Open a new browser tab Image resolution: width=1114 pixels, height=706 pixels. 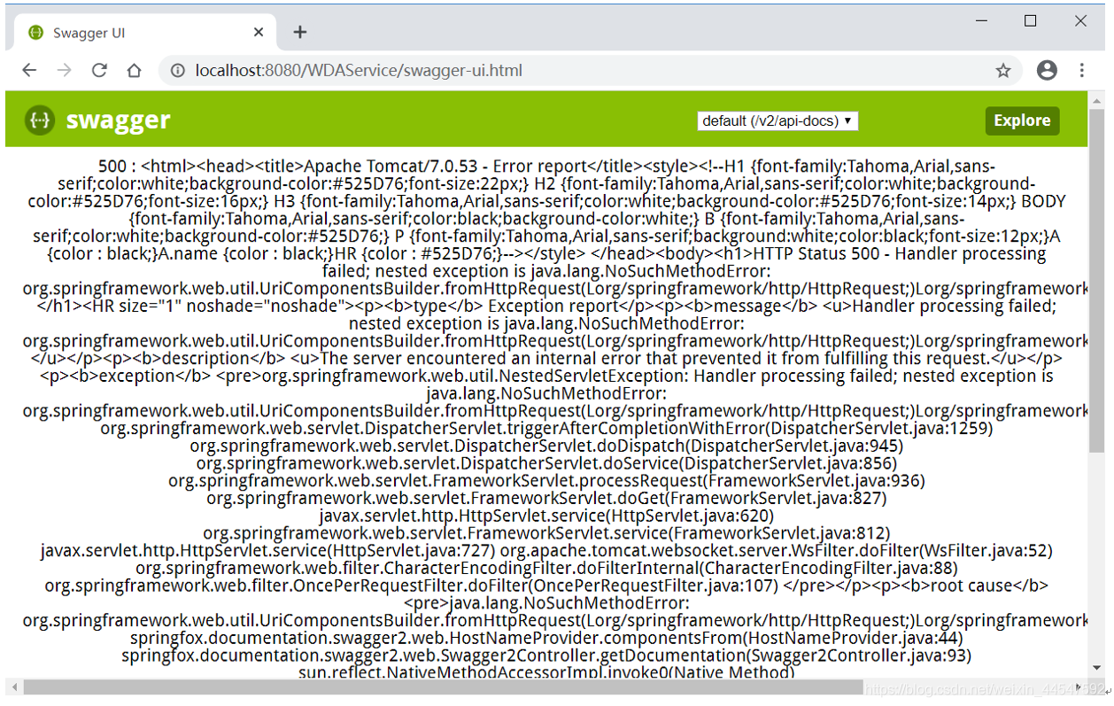click(x=300, y=33)
